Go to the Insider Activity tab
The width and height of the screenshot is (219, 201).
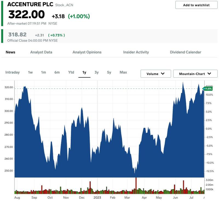coord(136,52)
